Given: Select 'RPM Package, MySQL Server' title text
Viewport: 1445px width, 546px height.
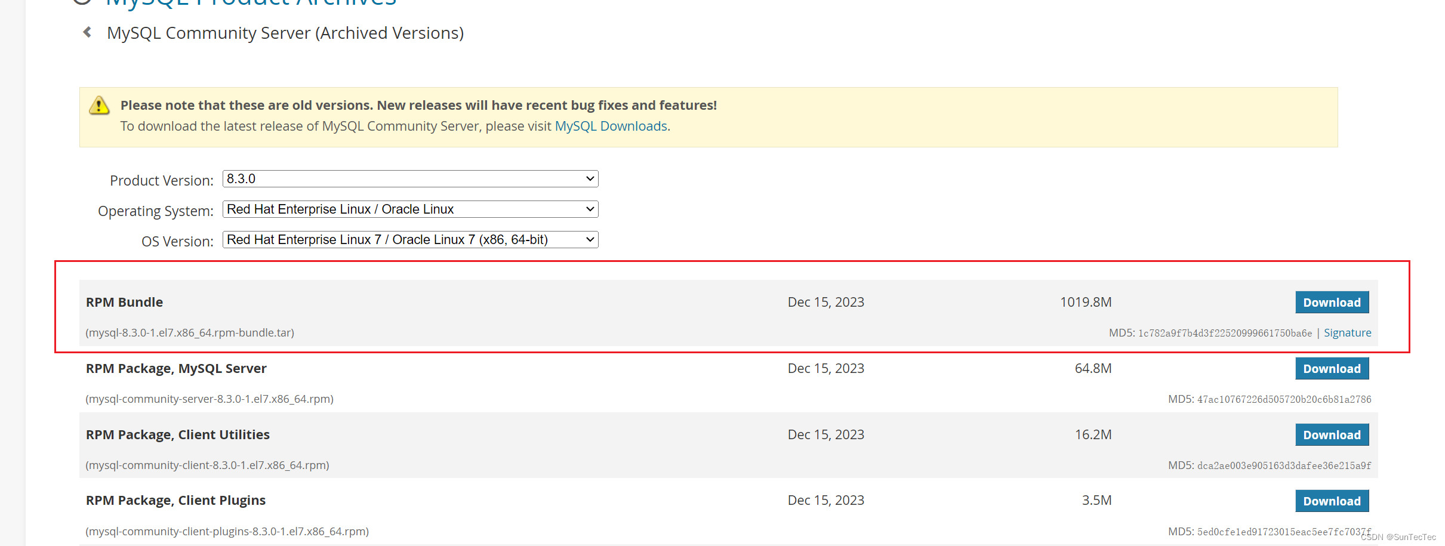Looking at the screenshot, I should tap(176, 369).
